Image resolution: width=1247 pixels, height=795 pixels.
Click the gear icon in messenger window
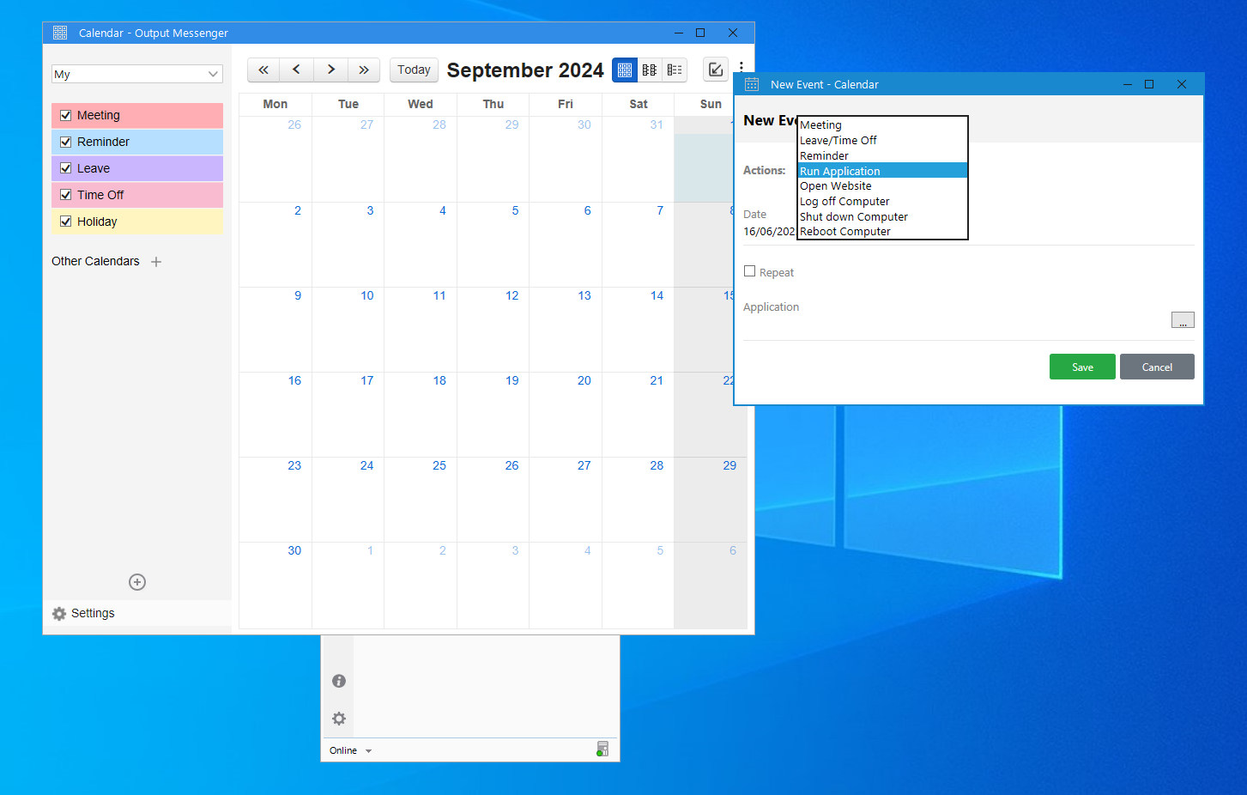339,719
